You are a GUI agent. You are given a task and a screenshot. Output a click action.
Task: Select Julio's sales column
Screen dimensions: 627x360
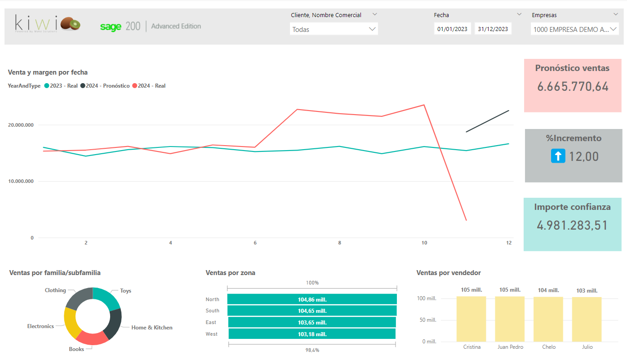587,319
